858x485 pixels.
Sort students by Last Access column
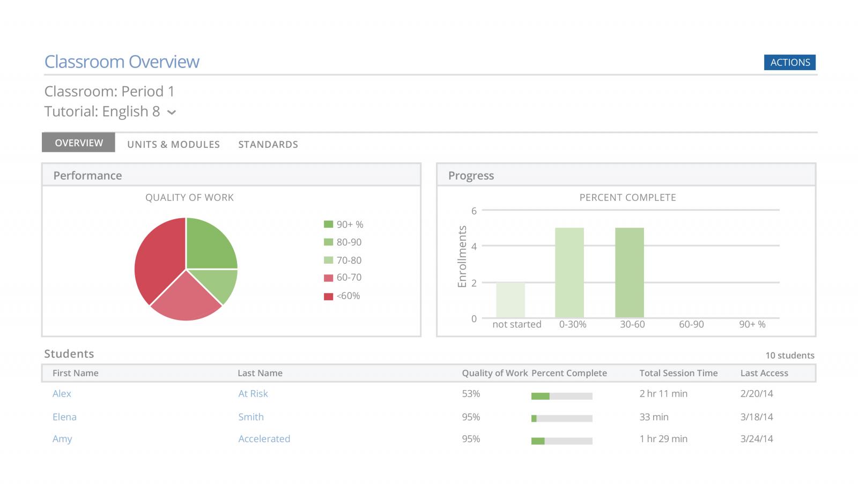point(764,373)
